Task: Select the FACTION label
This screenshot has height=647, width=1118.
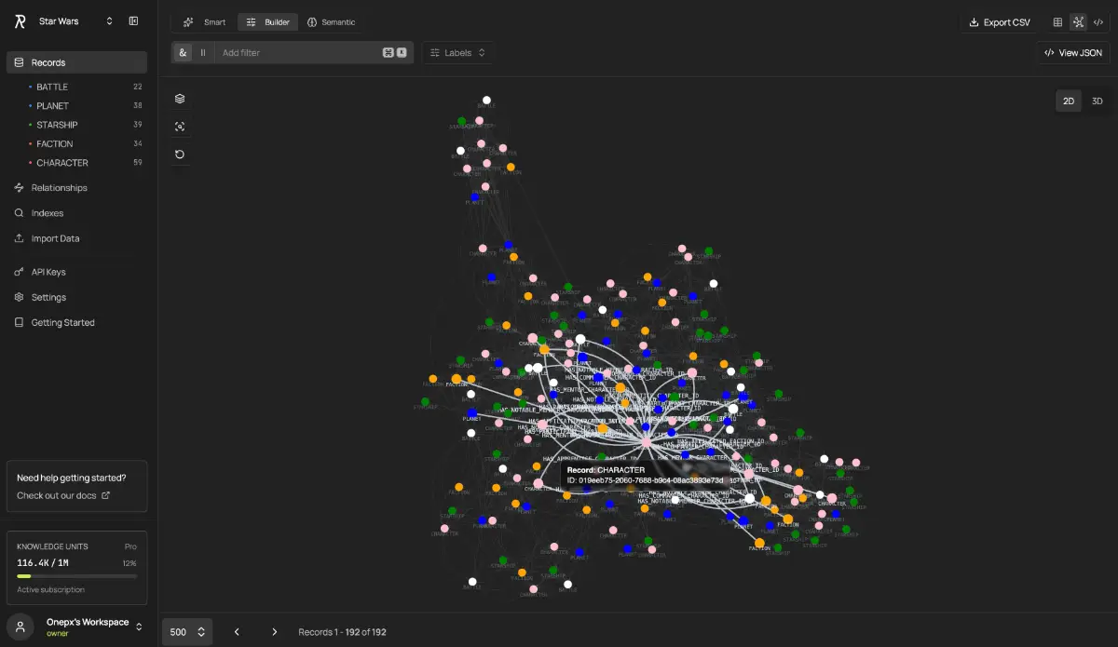Action: pyautogui.click(x=55, y=144)
